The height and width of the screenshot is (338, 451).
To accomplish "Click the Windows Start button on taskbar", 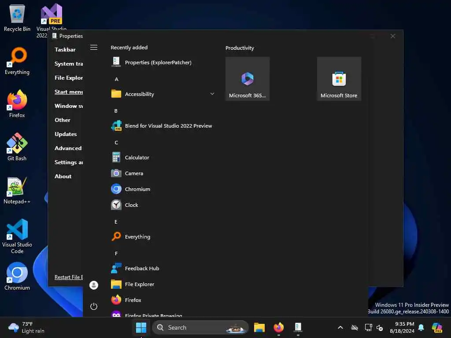I will tap(141, 327).
